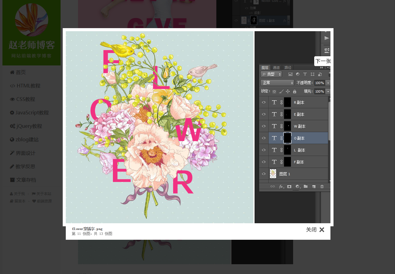Viewport: 395px width, 274px height.
Task: Open JavaScript教程 in sidebar
Action: 29,113
